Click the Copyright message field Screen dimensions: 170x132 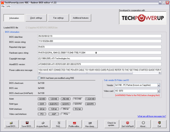coord(100,59)
